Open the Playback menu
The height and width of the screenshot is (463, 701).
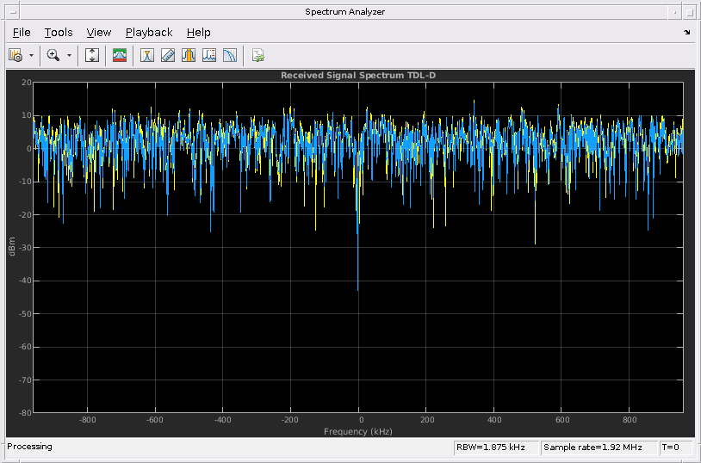(149, 33)
